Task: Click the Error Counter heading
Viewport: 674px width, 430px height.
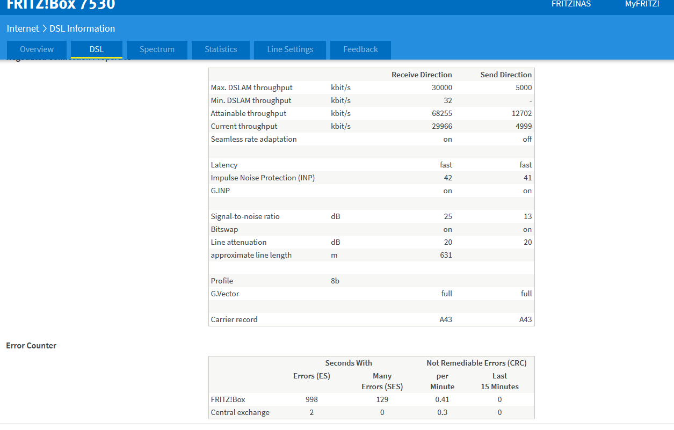Action: pyautogui.click(x=31, y=346)
